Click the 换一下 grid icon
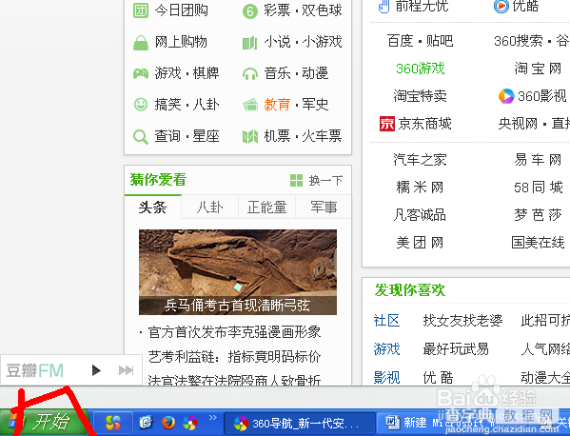 click(296, 180)
